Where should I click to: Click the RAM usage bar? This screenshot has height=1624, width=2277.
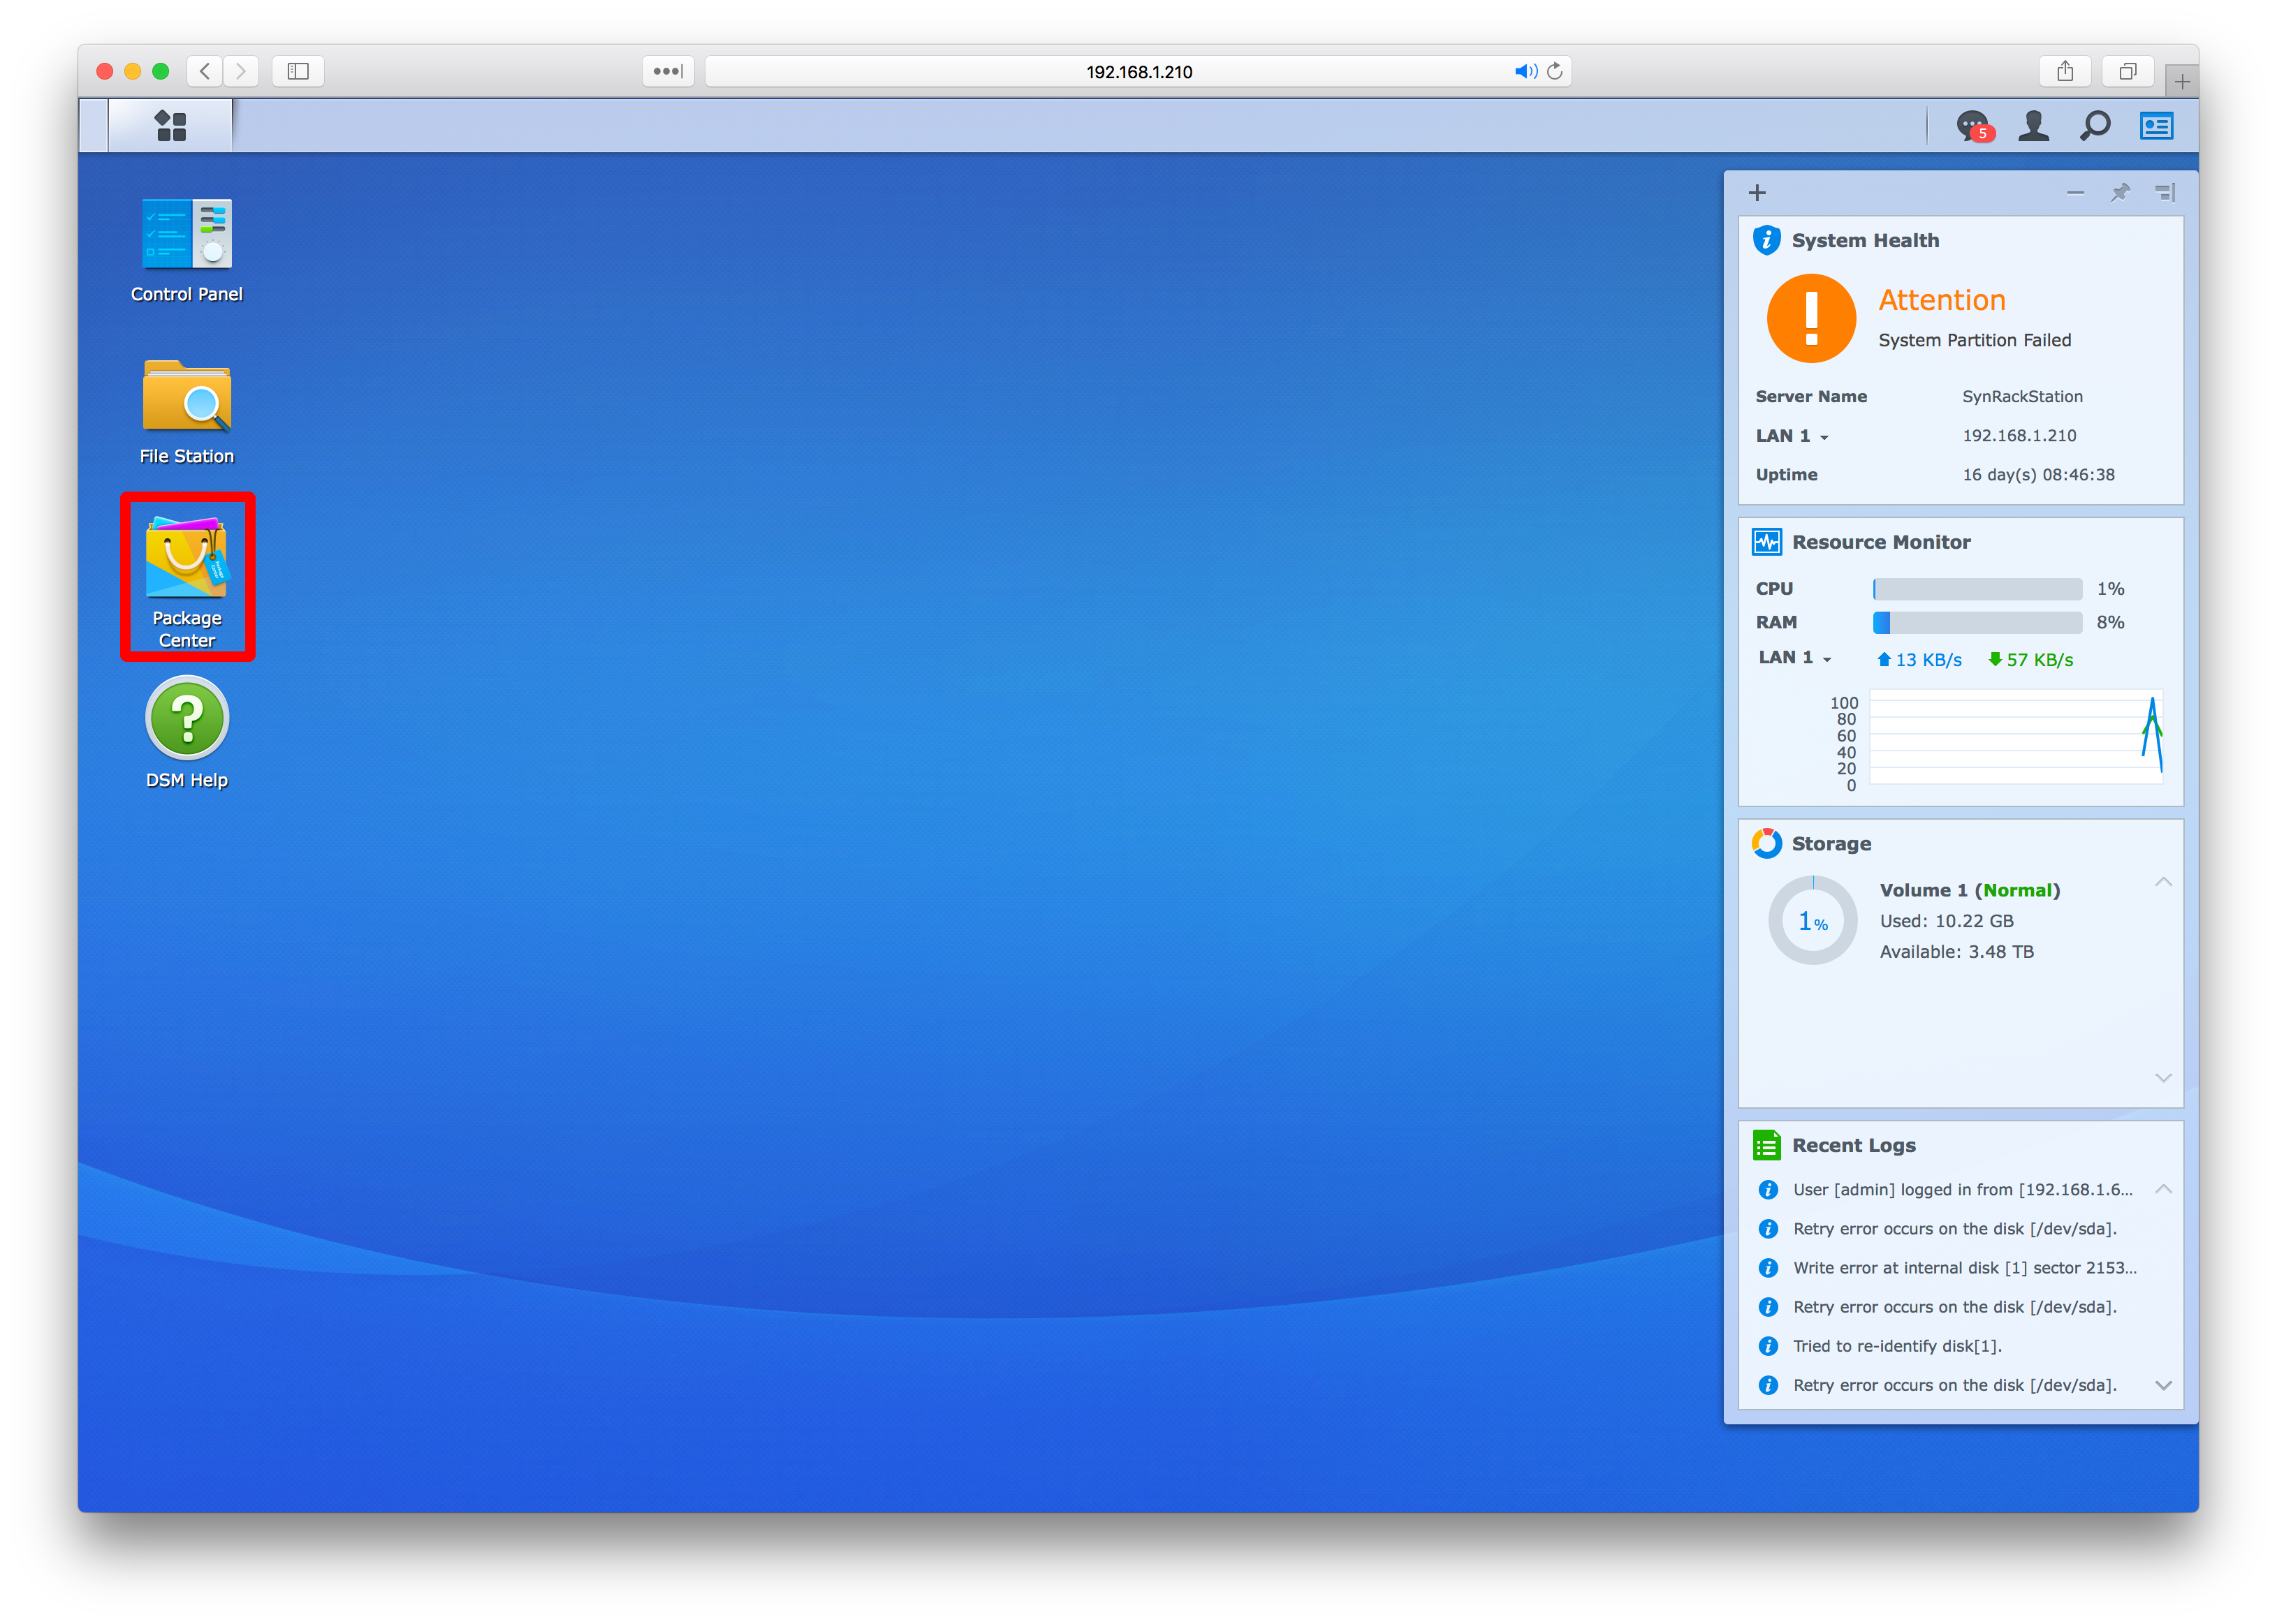1977,622
